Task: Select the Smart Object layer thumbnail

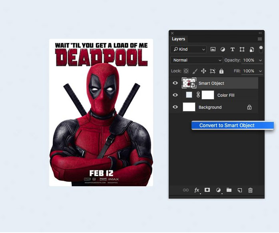Action: (x=189, y=83)
